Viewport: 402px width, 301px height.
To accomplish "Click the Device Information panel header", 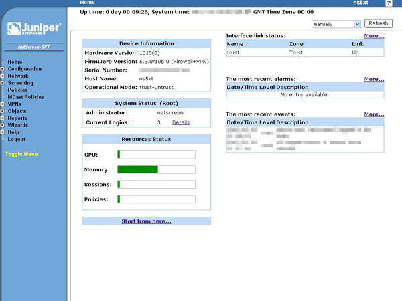I will [x=146, y=43].
